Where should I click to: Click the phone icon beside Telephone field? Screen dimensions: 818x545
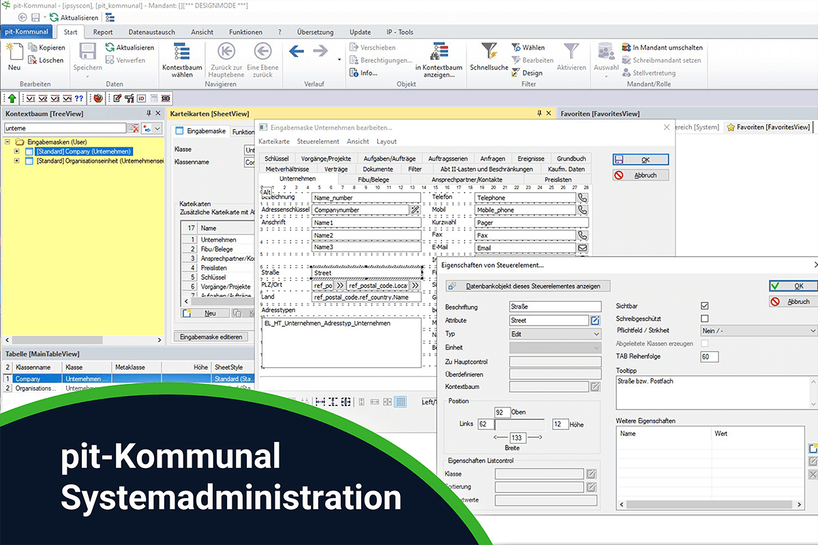[x=584, y=198]
